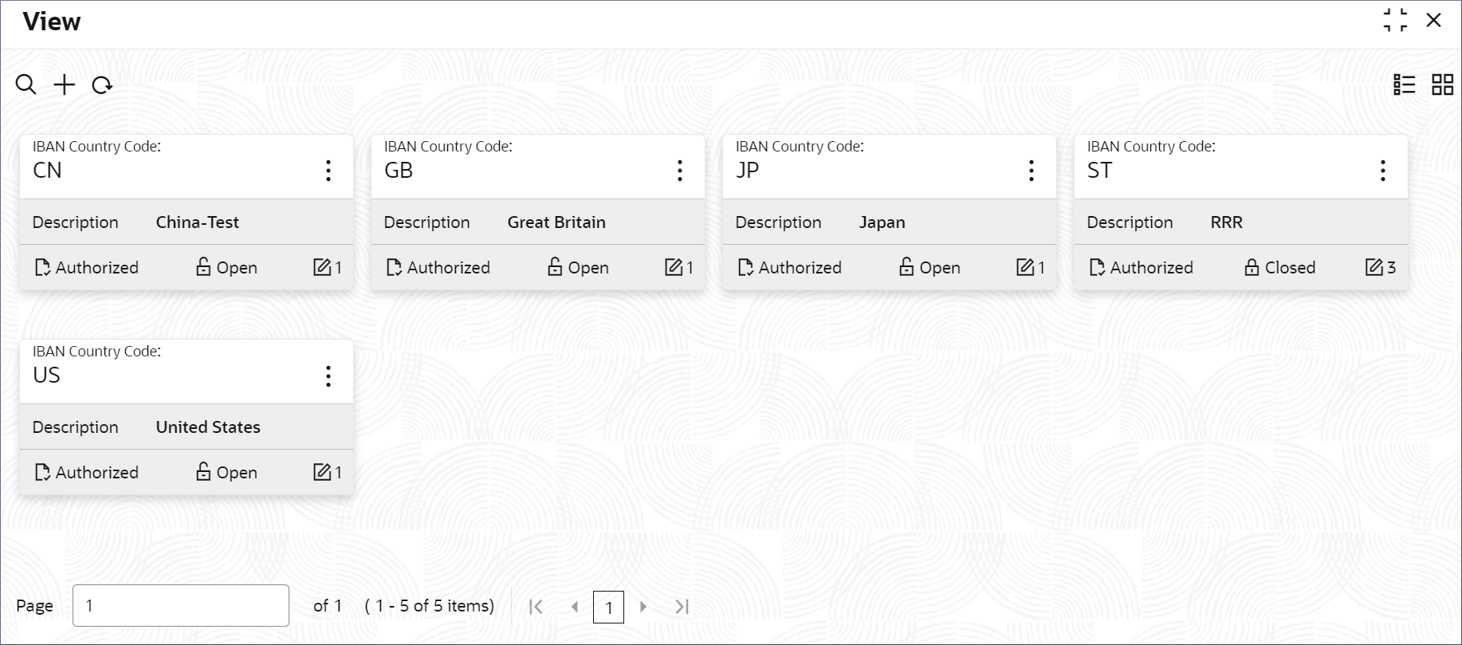
Task: Click the modification count icon on ST card
Action: point(1374,267)
